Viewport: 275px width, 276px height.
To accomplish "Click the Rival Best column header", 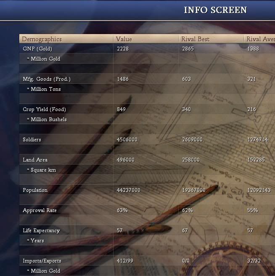I will coord(211,39).
